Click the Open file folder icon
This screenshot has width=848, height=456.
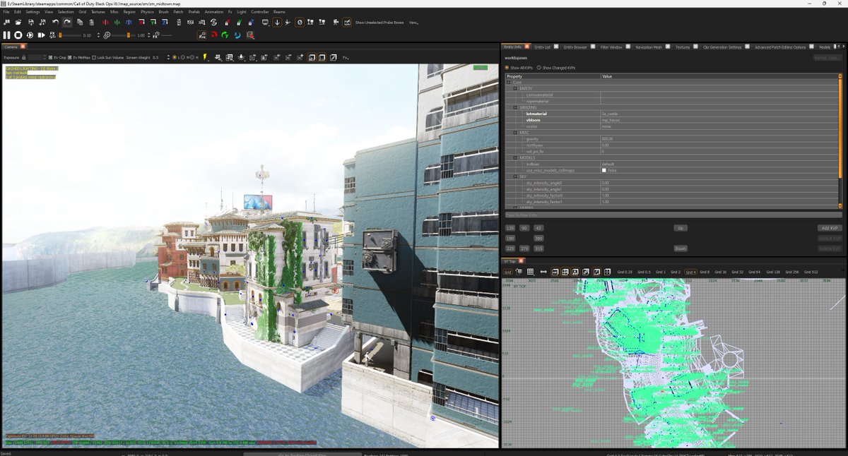coord(18,22)
